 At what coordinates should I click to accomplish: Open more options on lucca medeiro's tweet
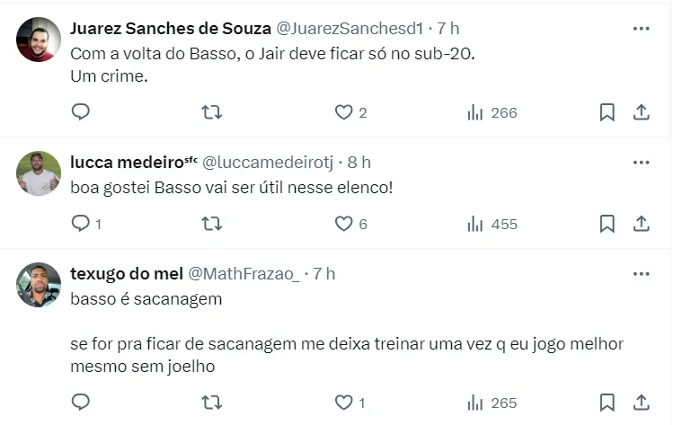[641, 163]
